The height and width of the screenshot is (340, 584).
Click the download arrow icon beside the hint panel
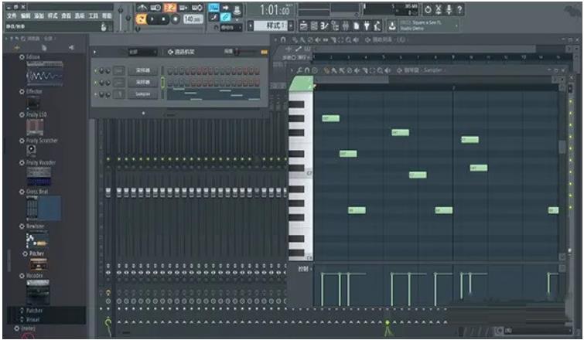tap(392, 25)
